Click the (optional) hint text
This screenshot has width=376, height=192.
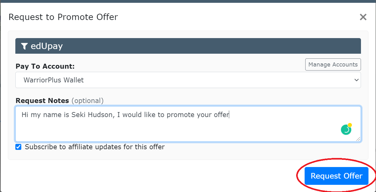88,101
